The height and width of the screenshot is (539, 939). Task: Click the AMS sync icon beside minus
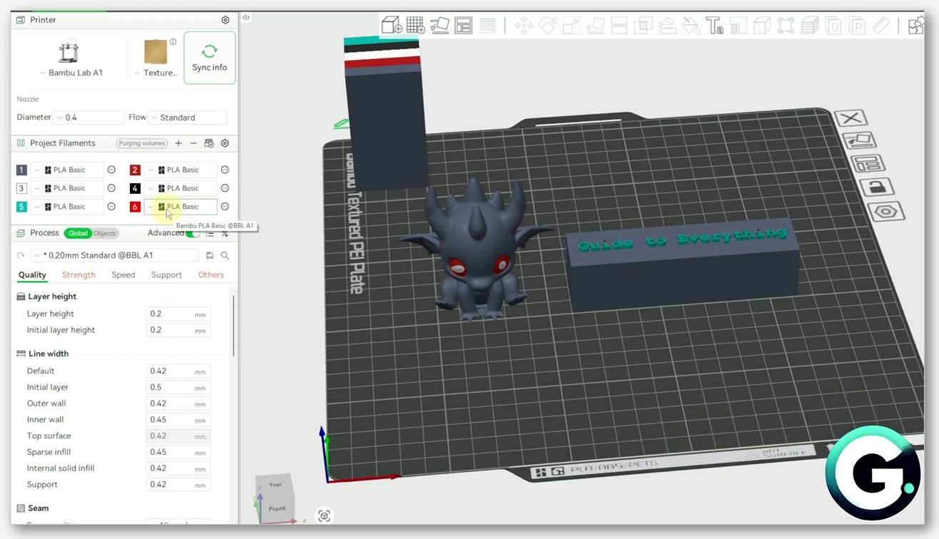(x=209, y=143)
